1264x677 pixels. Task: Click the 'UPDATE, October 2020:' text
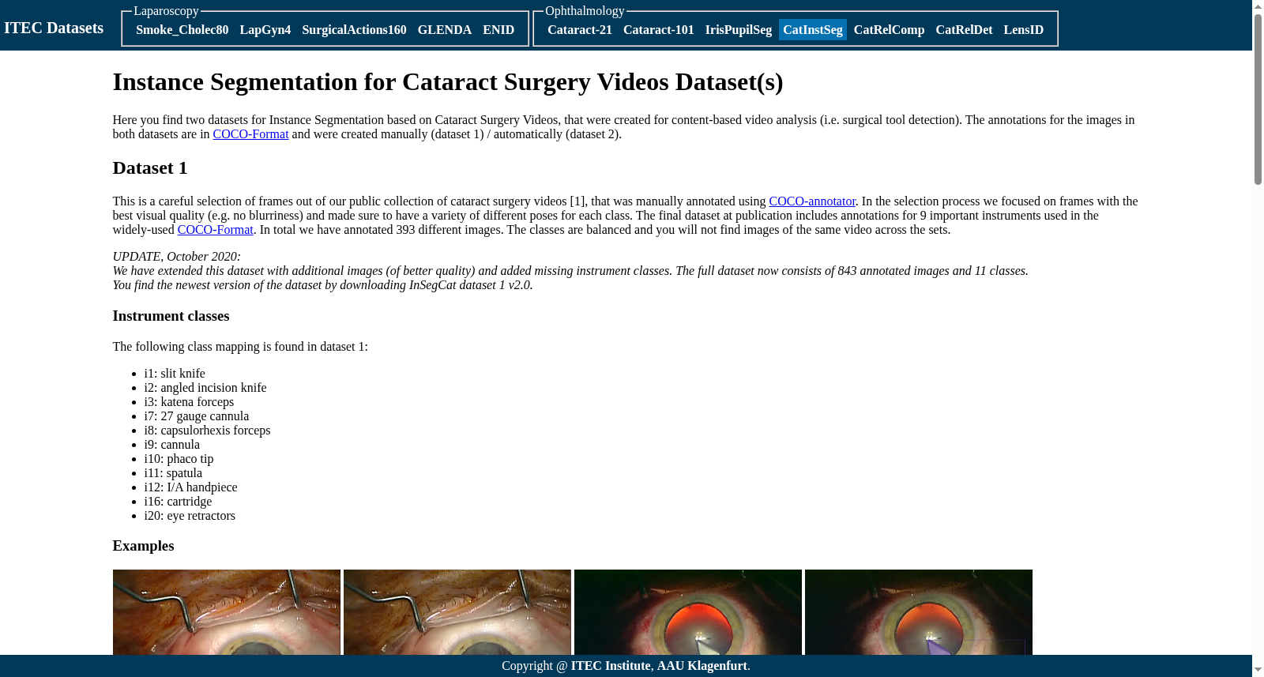click(x=176, y=257)
